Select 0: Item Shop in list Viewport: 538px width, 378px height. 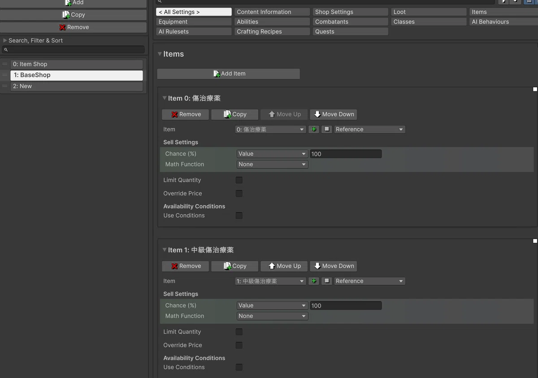[77, 64]
